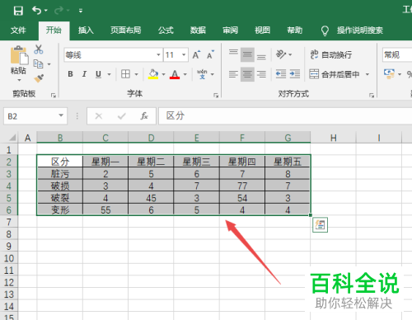Toggle Middle Align vertical alignment
The height and width of the screenshot is (320, 412).
coord(247,54)
